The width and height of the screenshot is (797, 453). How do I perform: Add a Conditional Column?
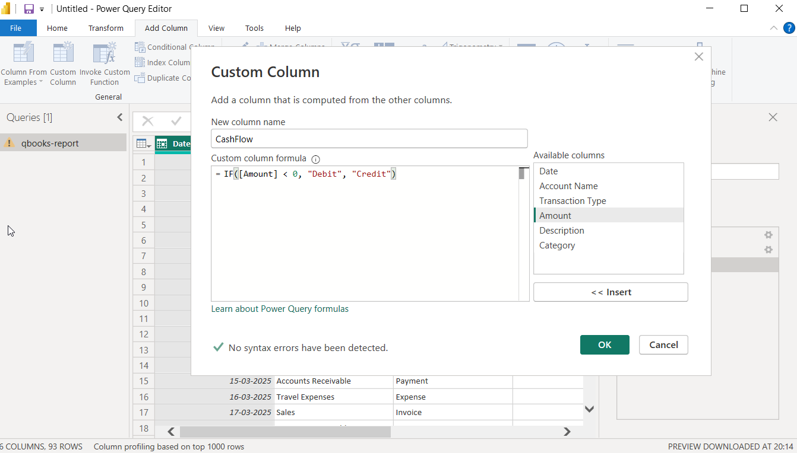pyautogui.click(x=176, y=46)
